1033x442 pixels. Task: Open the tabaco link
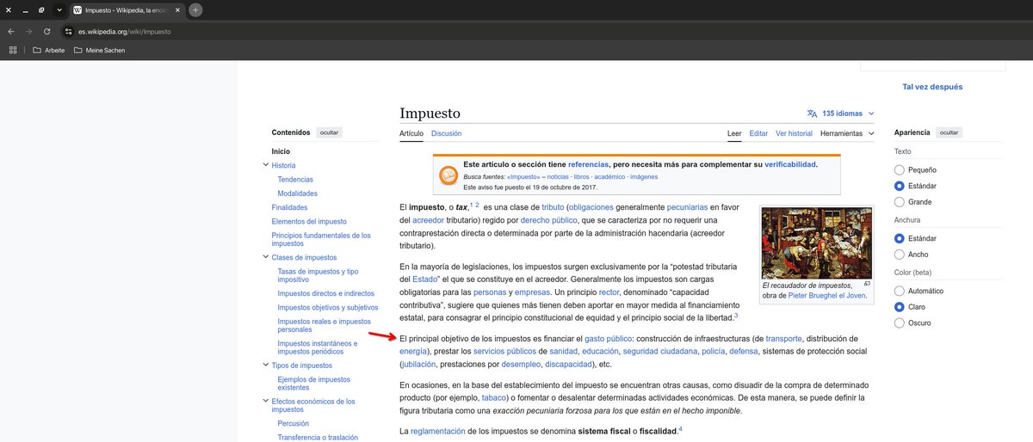click(493, 398)
